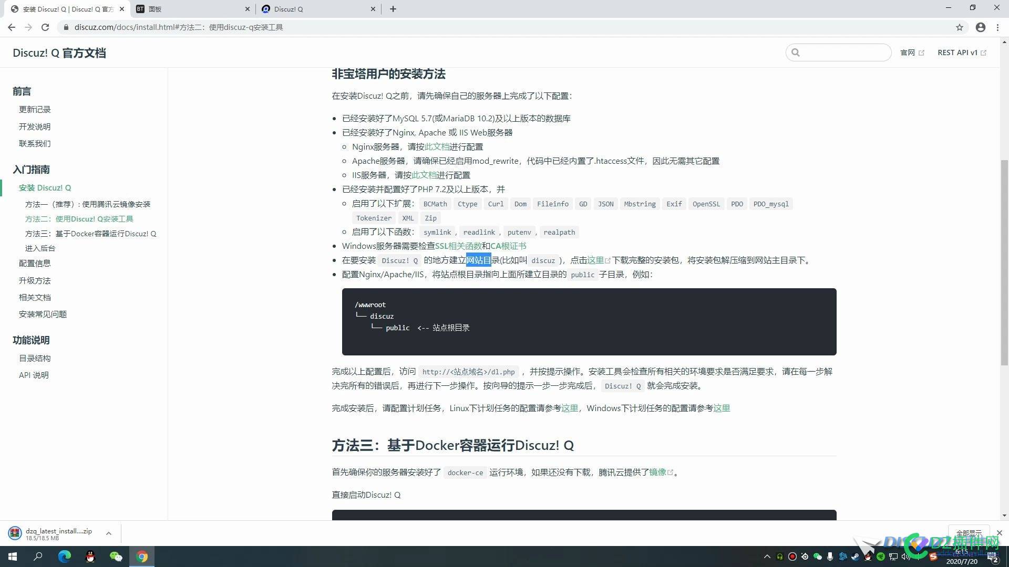Switch to the 面板 tab

pyautogui.click(x=193, y=9)
